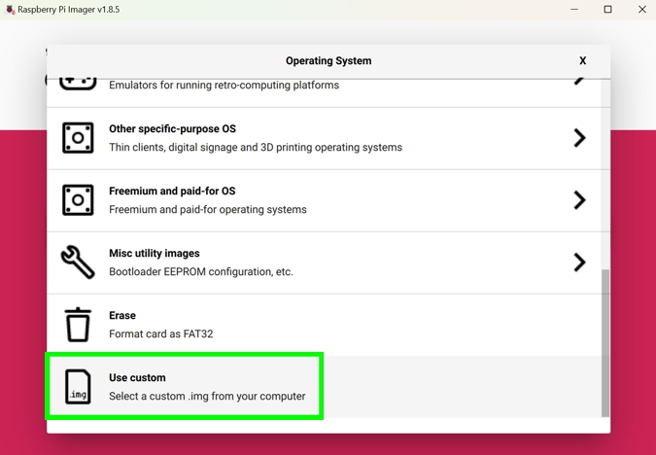Click the Other specific-purpose OS disk icon
This screenshot has width=656, height=455.
pyautogui.click(x=78, y=138)
